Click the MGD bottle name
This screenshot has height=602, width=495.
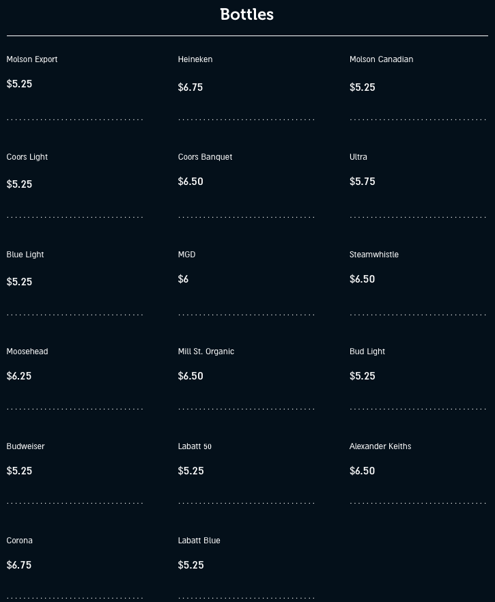tap(186, 255)
